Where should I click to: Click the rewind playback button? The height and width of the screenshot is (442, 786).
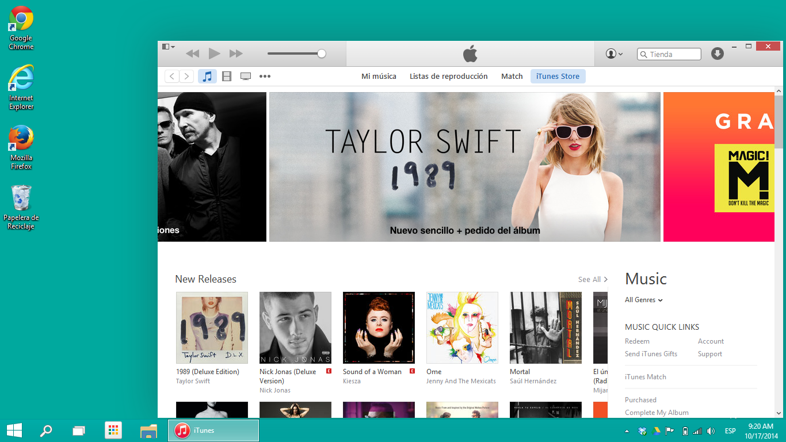click(x=192, y=54)
